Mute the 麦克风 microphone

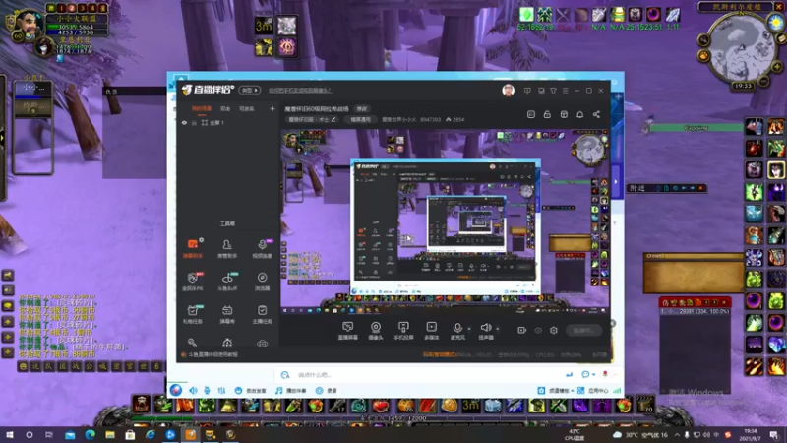(x=457, y=331)
